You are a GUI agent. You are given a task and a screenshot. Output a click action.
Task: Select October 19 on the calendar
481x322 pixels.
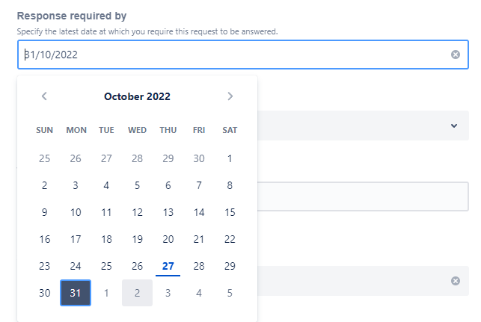pyautogui.click(x=137, y=239)
